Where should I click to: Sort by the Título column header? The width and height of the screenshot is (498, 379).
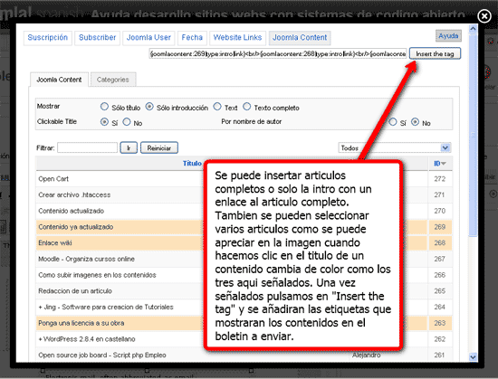tap(192, 164)
